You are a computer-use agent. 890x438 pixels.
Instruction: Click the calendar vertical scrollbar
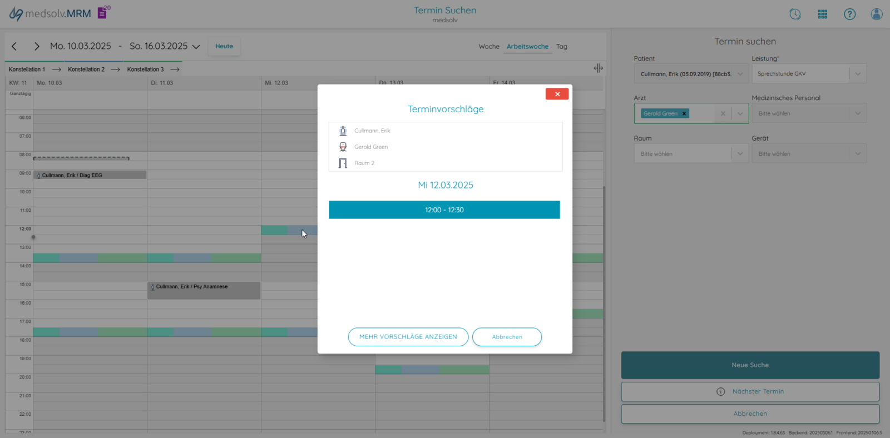[604, 303]
